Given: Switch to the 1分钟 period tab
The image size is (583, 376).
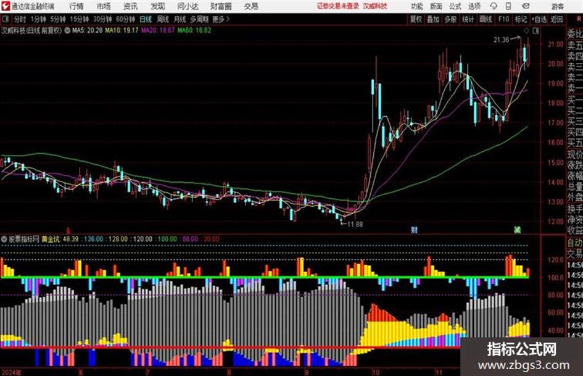Looking at the screenshot, I should [38, 19].
